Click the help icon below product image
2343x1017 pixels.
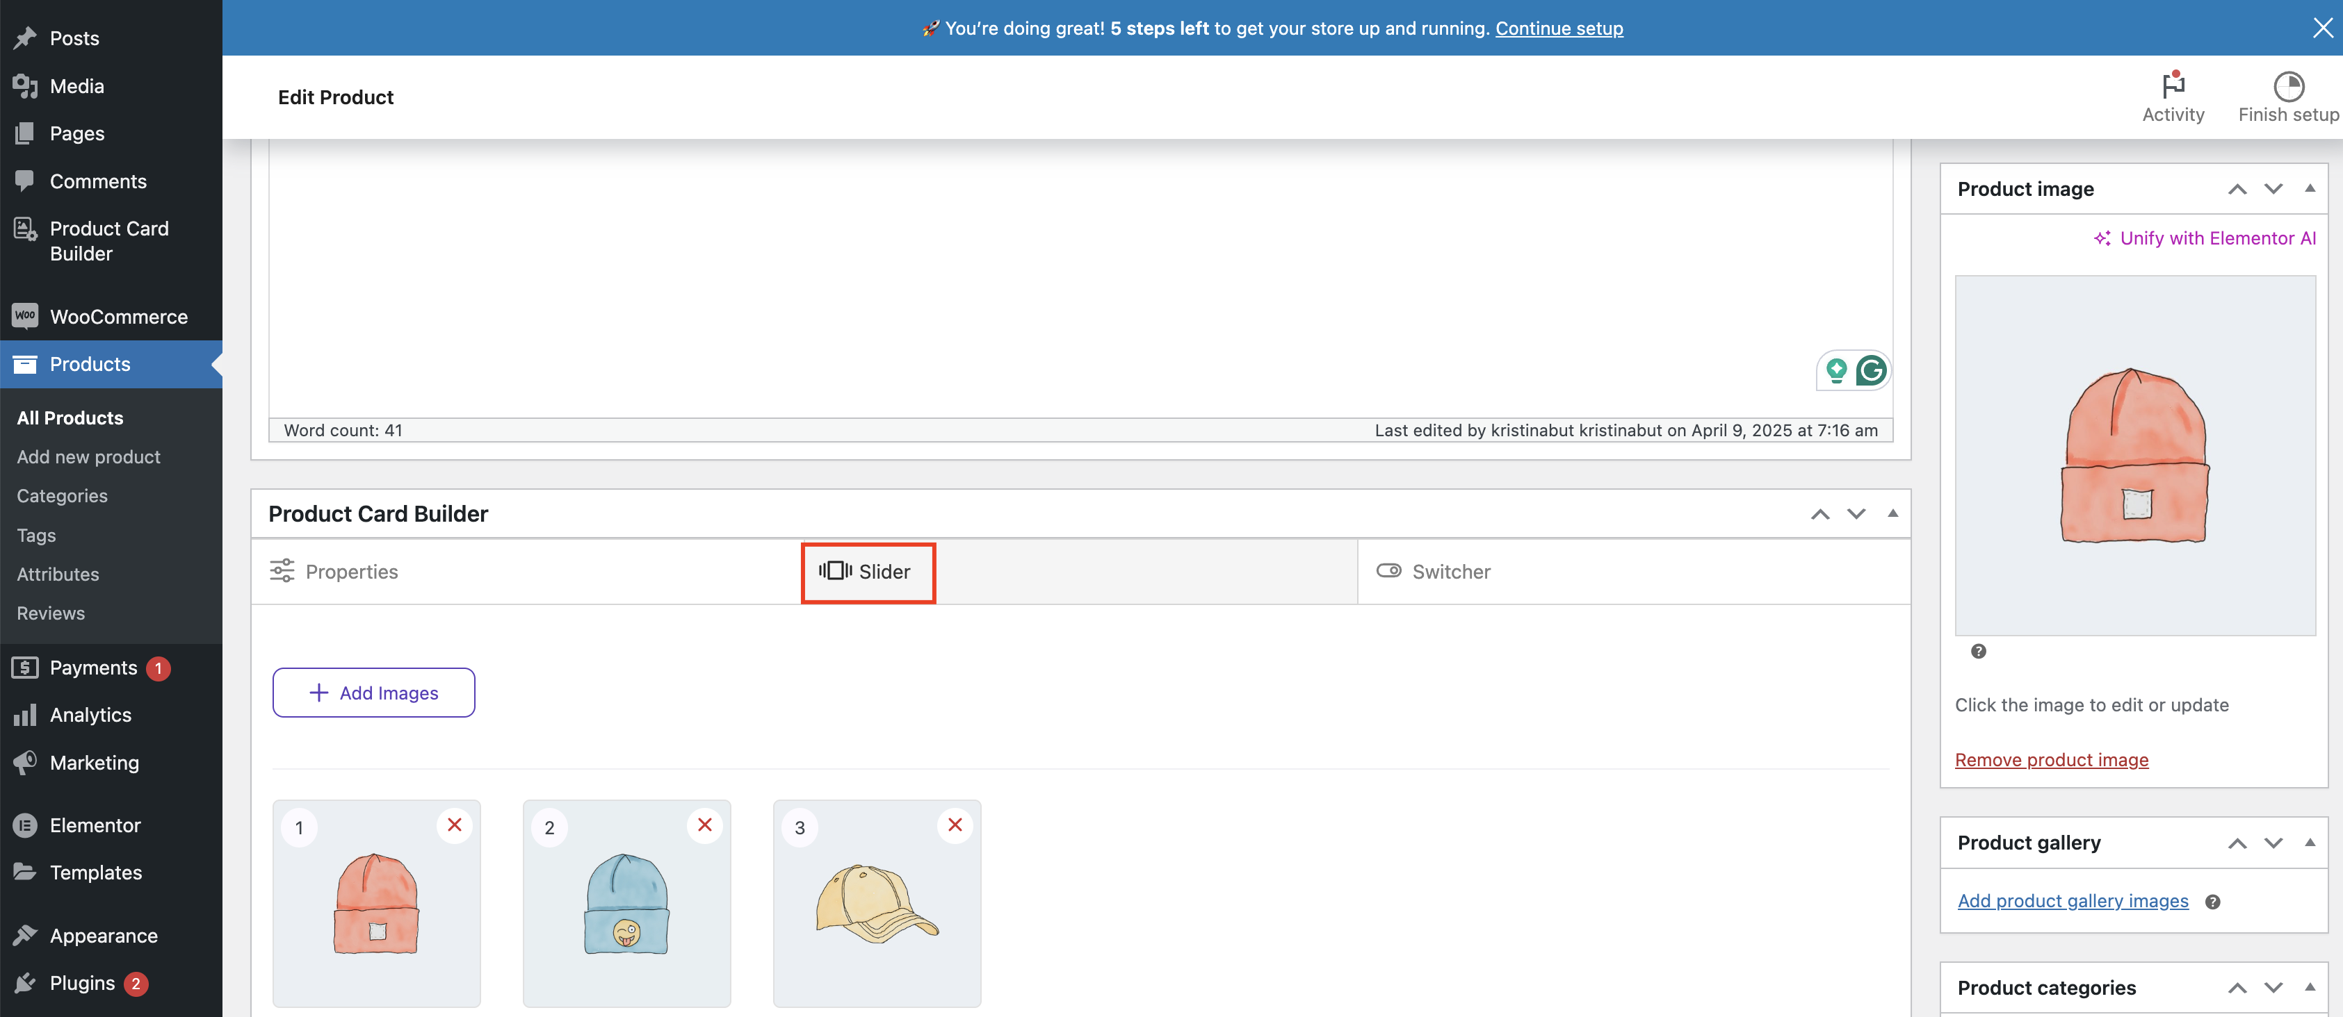1977,651
